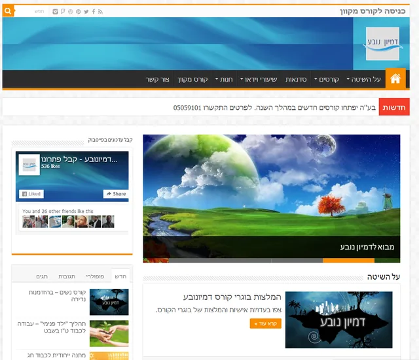Open the סדנאות menu item
Image resolution: width=419 pixels, height=360 pixels.
click(296, 79)
